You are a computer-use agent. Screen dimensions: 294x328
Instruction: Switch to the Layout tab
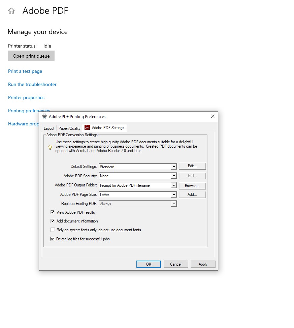click(x=49, y=128)
